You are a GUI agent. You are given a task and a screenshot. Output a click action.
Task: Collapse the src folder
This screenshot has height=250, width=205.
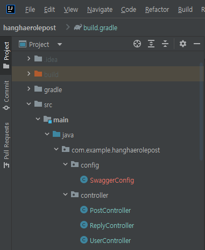pyautogui.click(x=29, y=103)
